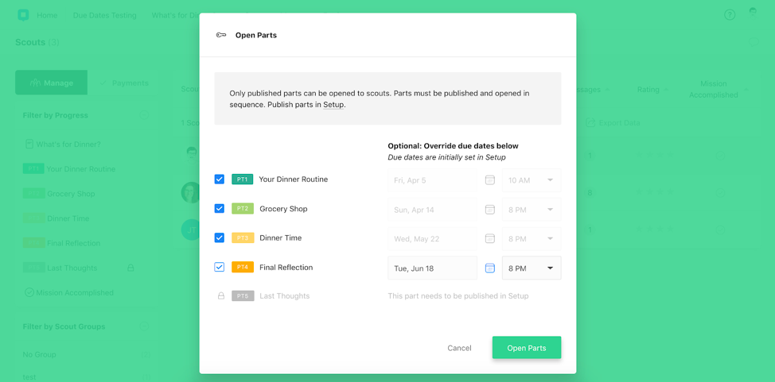
Task: Sort by the Rating column header
Action: click(x=652, y=89)
